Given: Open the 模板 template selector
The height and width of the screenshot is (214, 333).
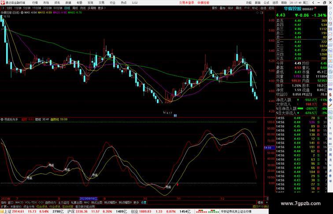Looking at the screenshot, I should click(x=260, y=203).
